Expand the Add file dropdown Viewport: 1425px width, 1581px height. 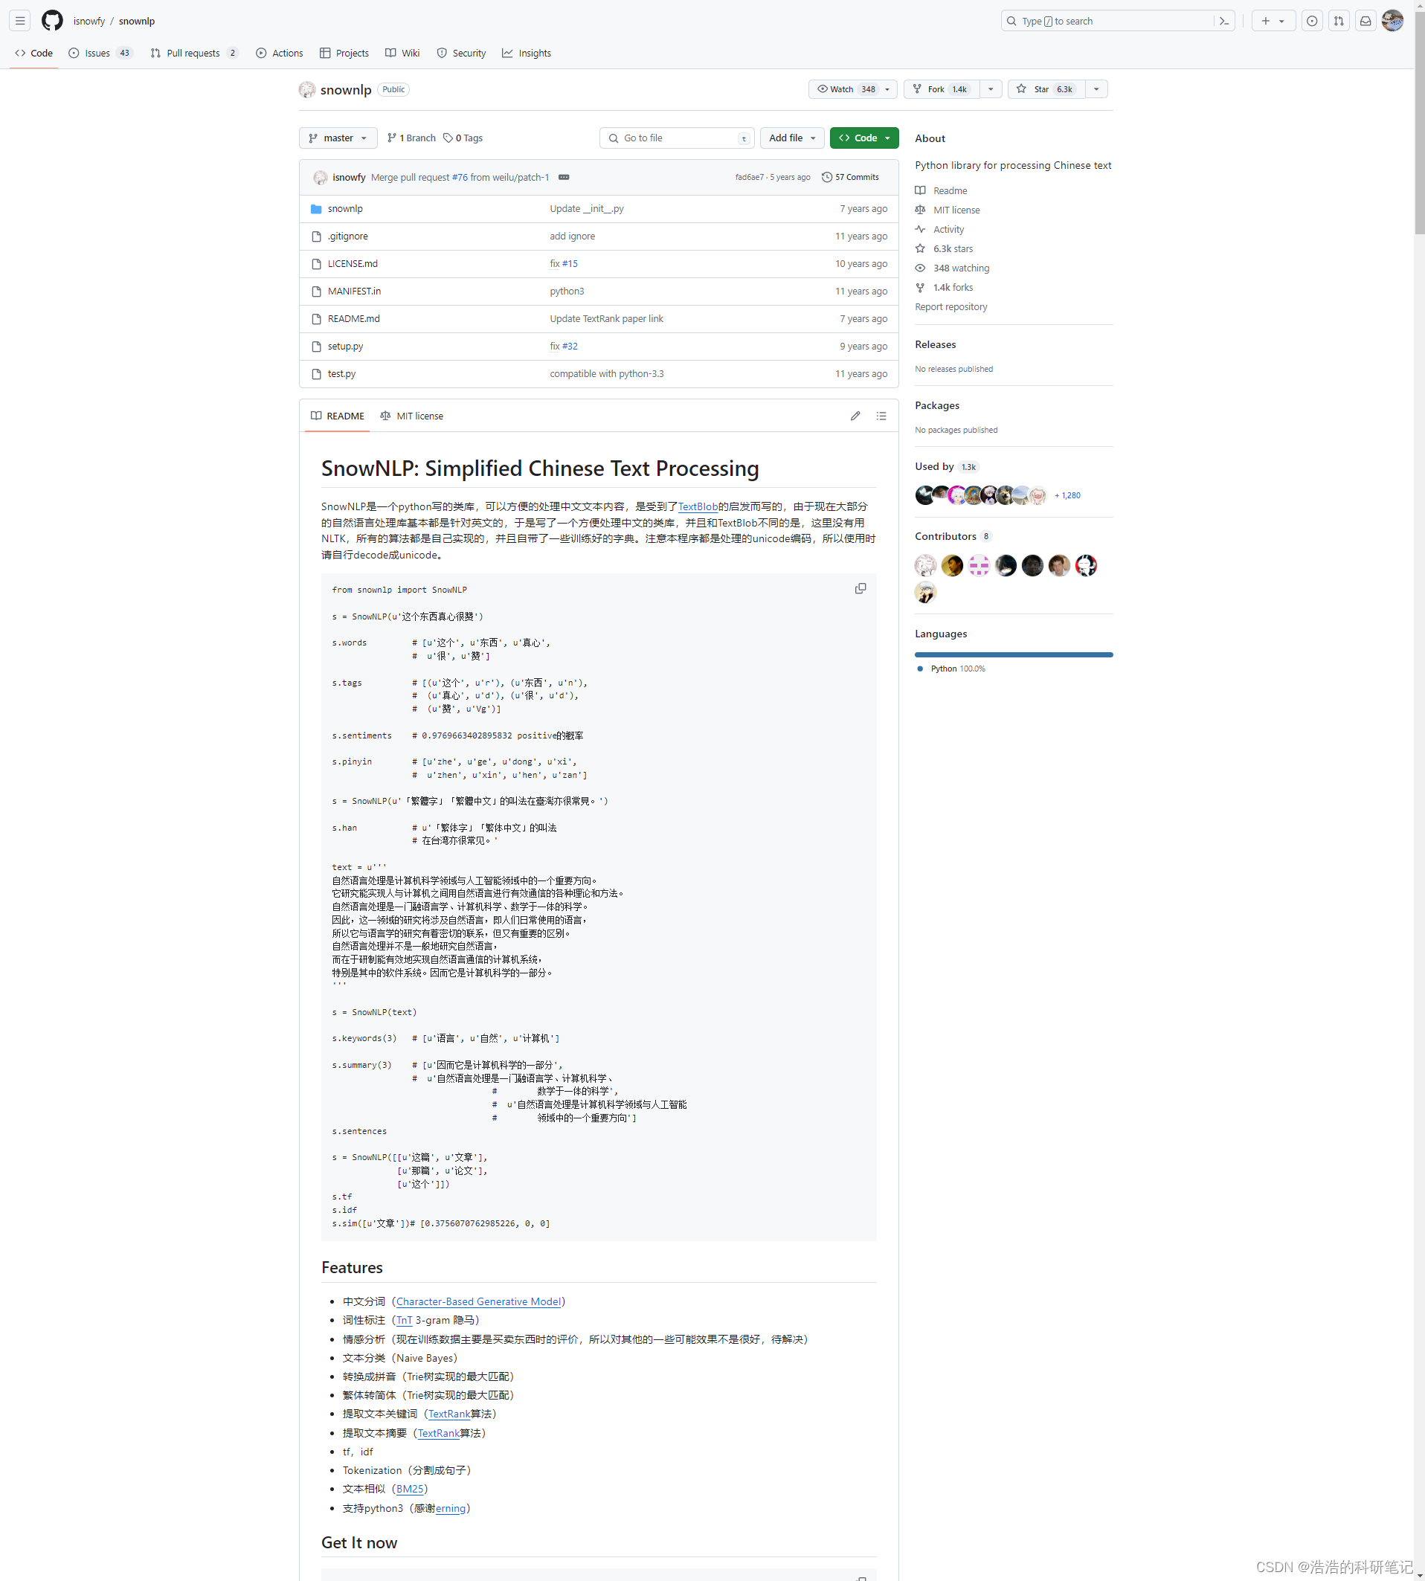pos(792,138)
